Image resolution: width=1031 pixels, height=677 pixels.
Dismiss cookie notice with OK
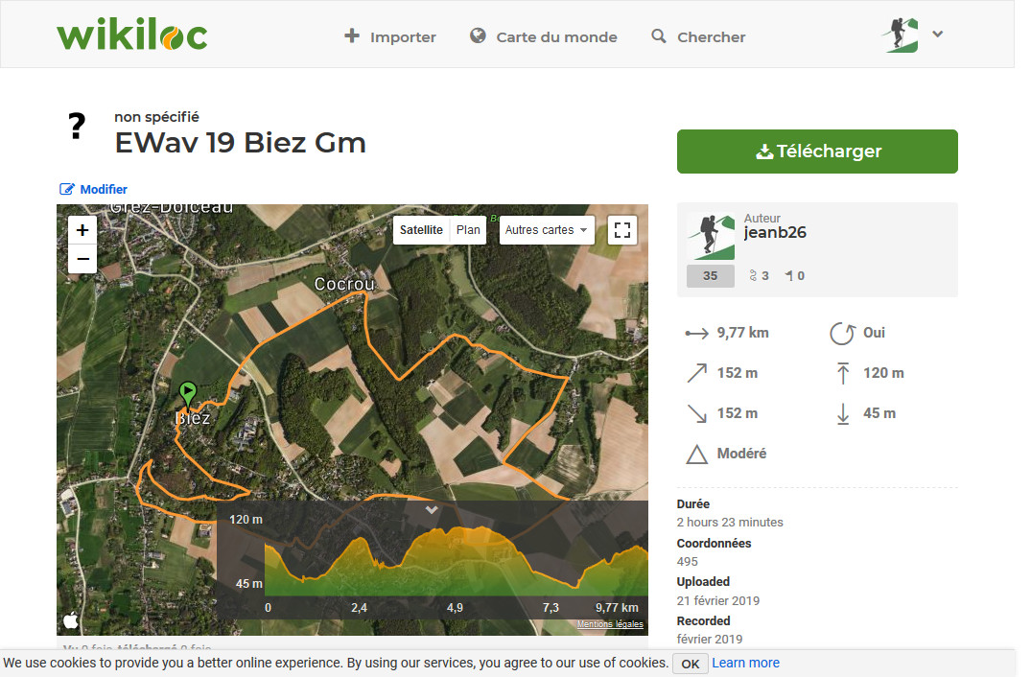click(690, 664)
